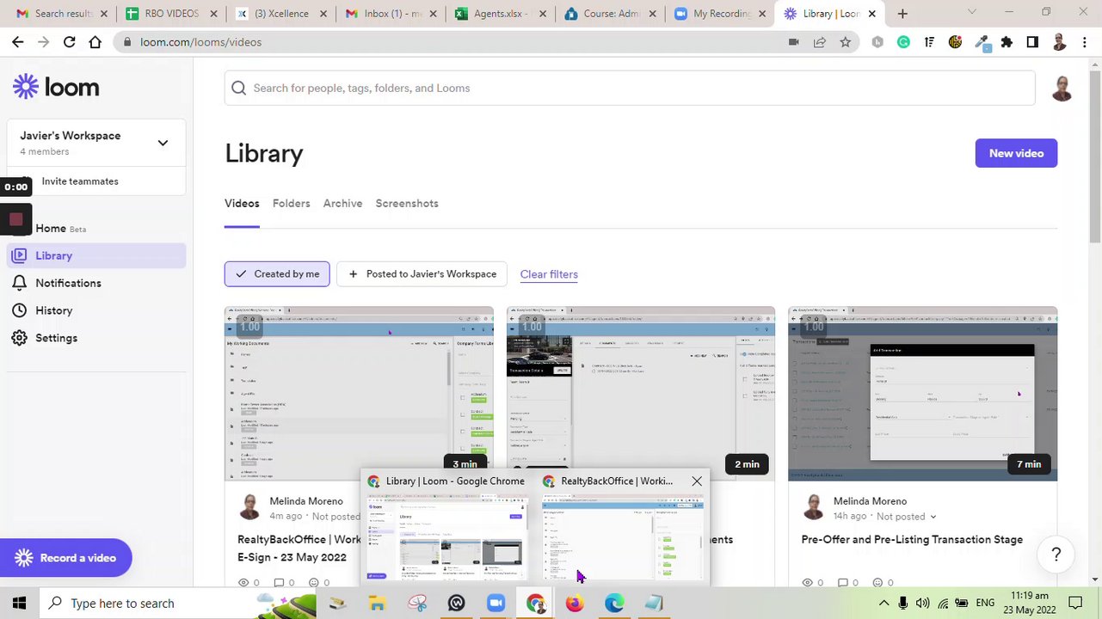Click the search box for Looms

pyautogui.click(x=630, y=88)
